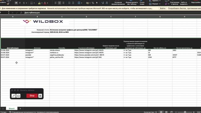Click Stop recording button
The width and height of the screenshot is (201, 113).
tap(32, 95)
